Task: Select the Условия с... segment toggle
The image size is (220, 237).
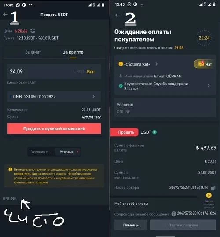Action: click(x=41, y=152)
